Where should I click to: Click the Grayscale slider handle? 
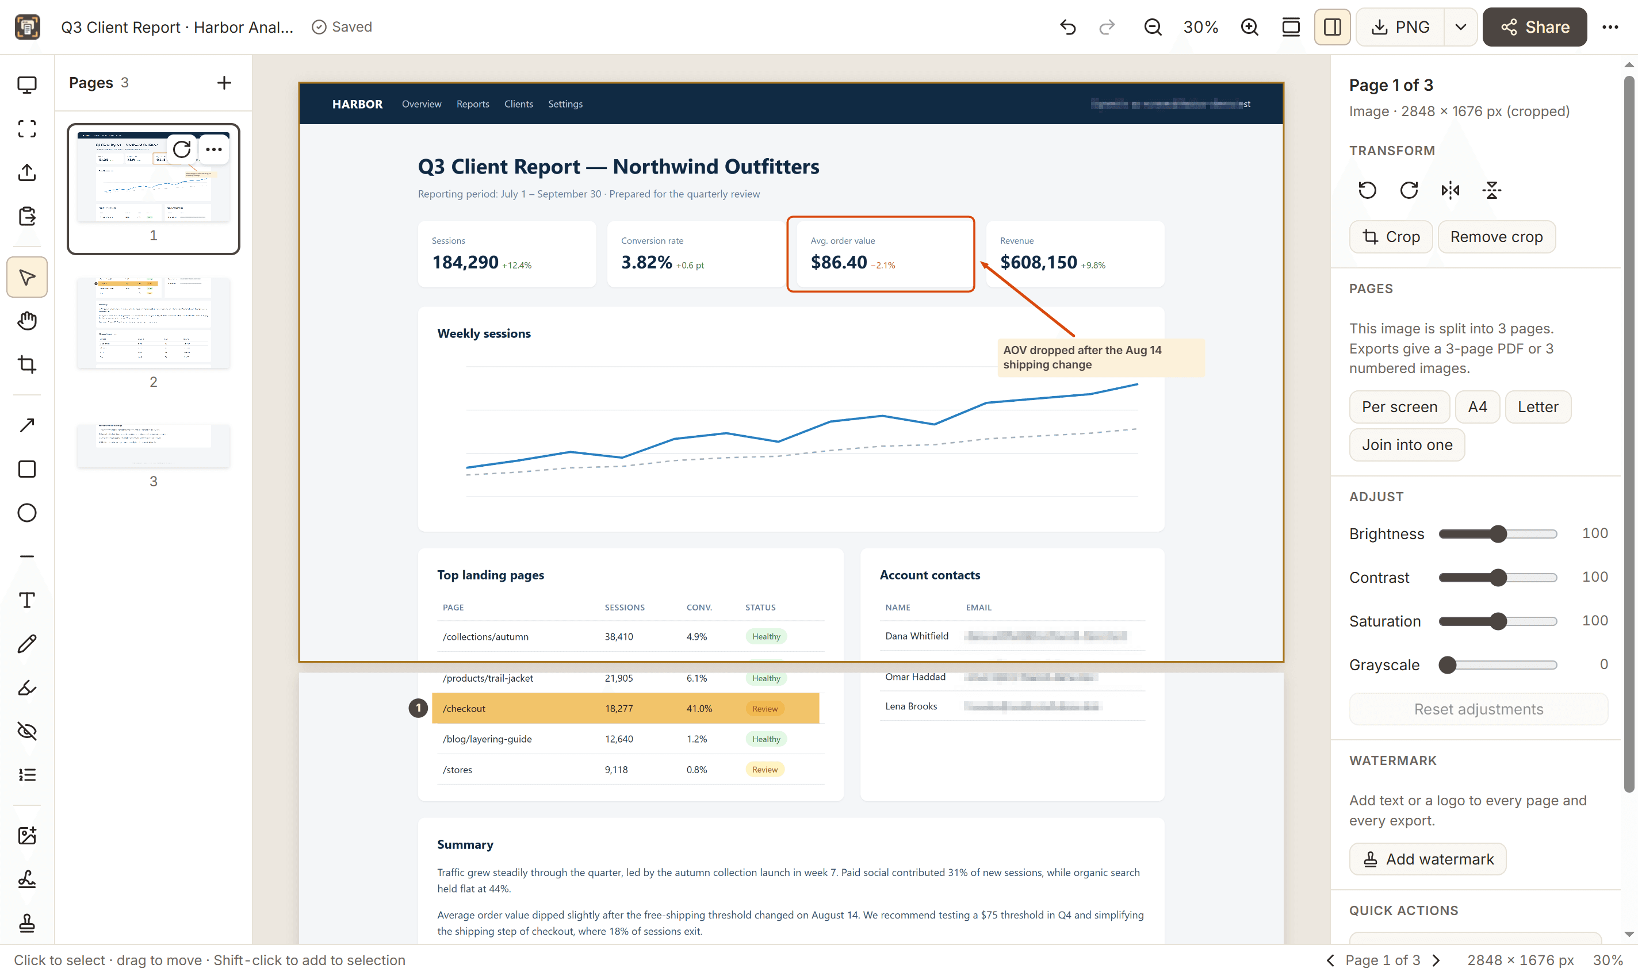tap(1447, 665)
